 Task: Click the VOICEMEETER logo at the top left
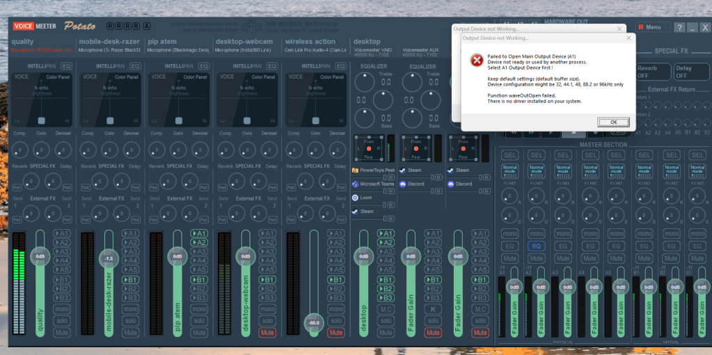click(35, 26)
